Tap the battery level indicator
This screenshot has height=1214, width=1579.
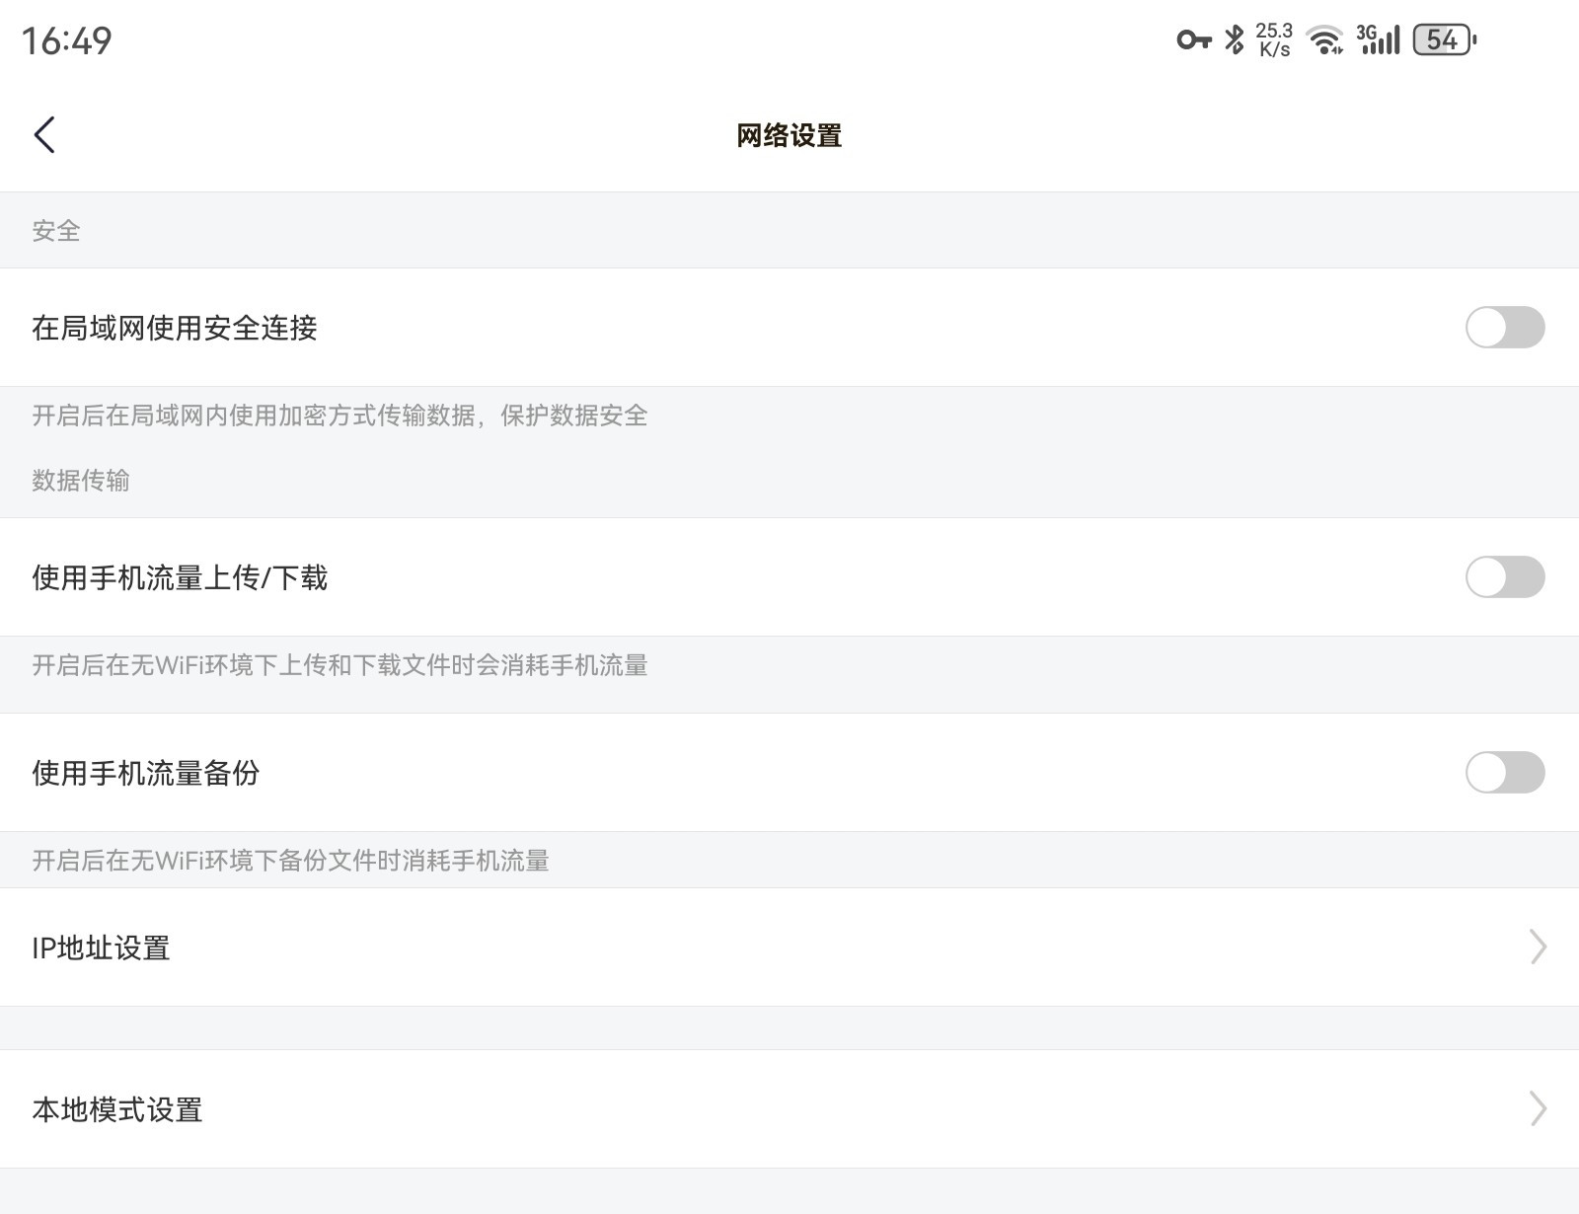(x=1444, y=39)
